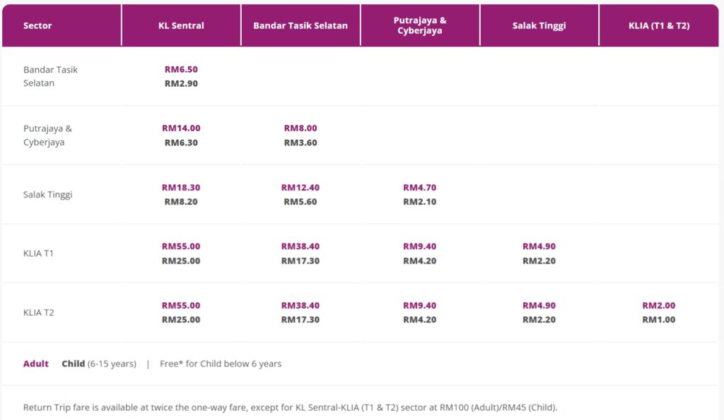Click the Bandar Tasik Selatan column header

point(300,26)
